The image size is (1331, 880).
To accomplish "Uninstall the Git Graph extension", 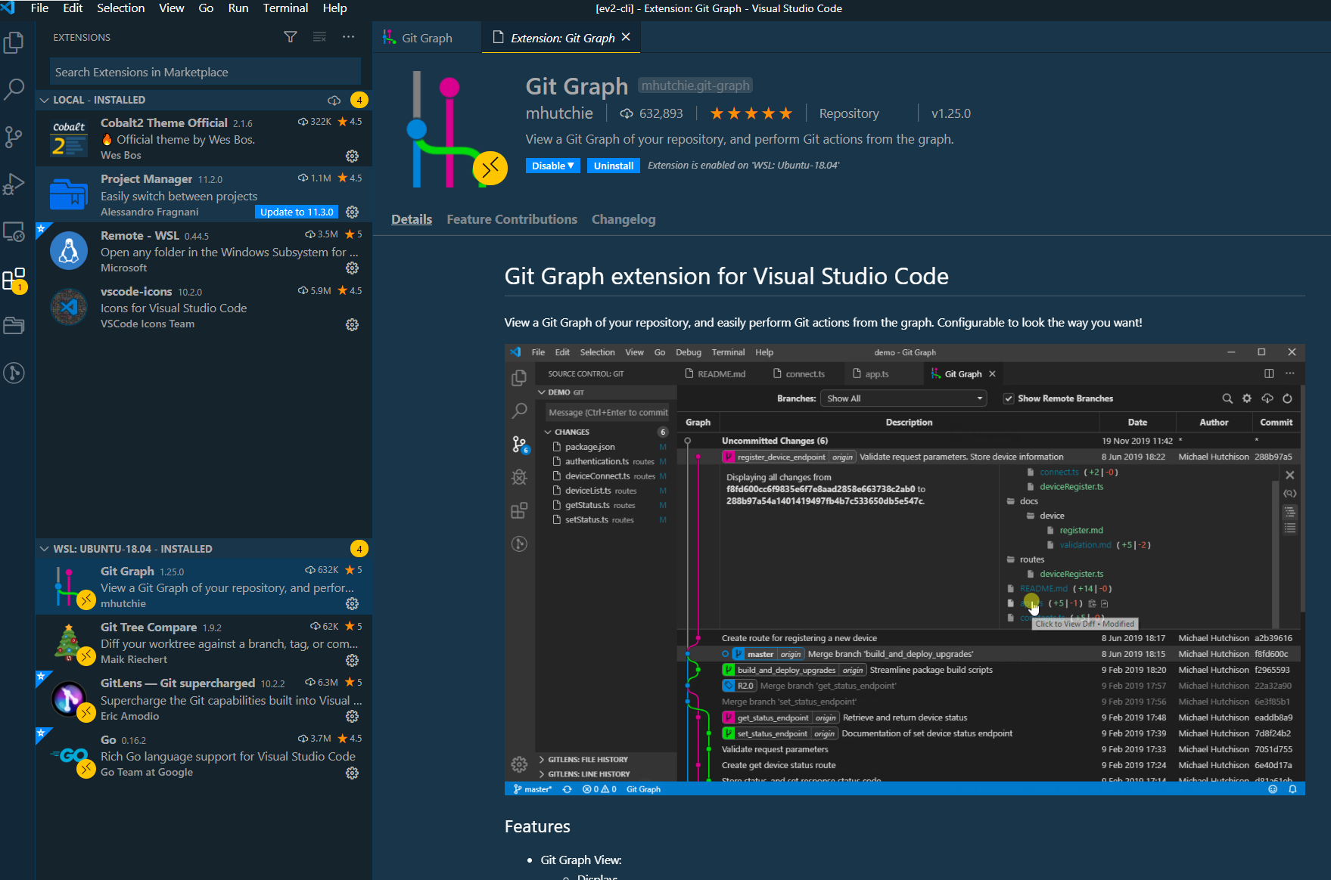I will click(614, 166).
